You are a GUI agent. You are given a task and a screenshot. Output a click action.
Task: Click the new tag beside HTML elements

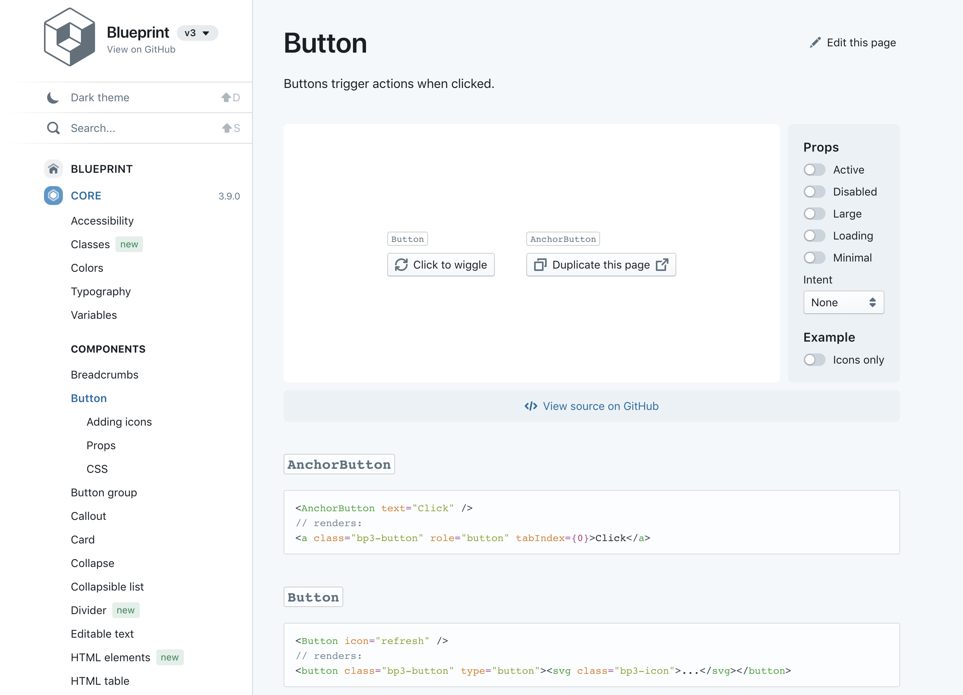click(169, 658)
